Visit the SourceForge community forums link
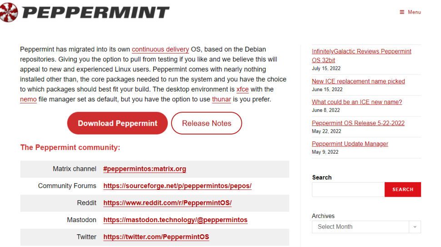The height and width of the screenshot is (247, 441). click(177, 186)
